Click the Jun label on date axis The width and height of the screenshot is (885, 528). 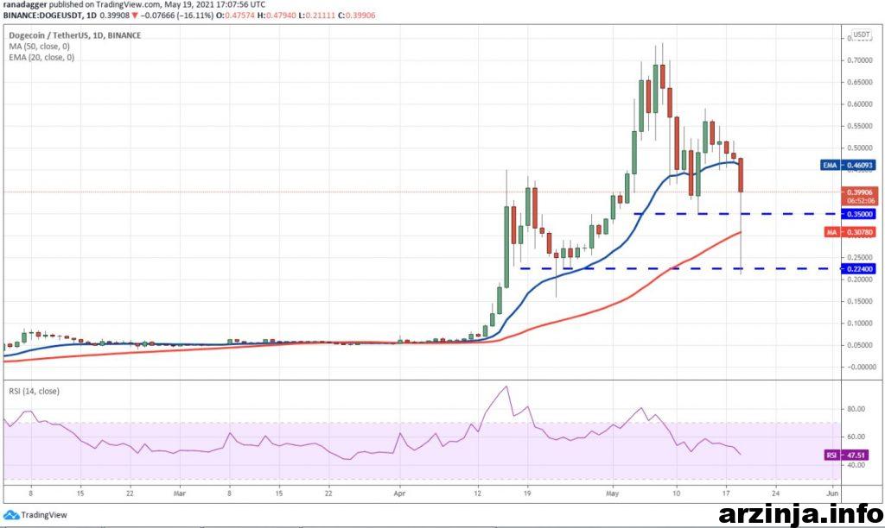[x=832, y=493]
